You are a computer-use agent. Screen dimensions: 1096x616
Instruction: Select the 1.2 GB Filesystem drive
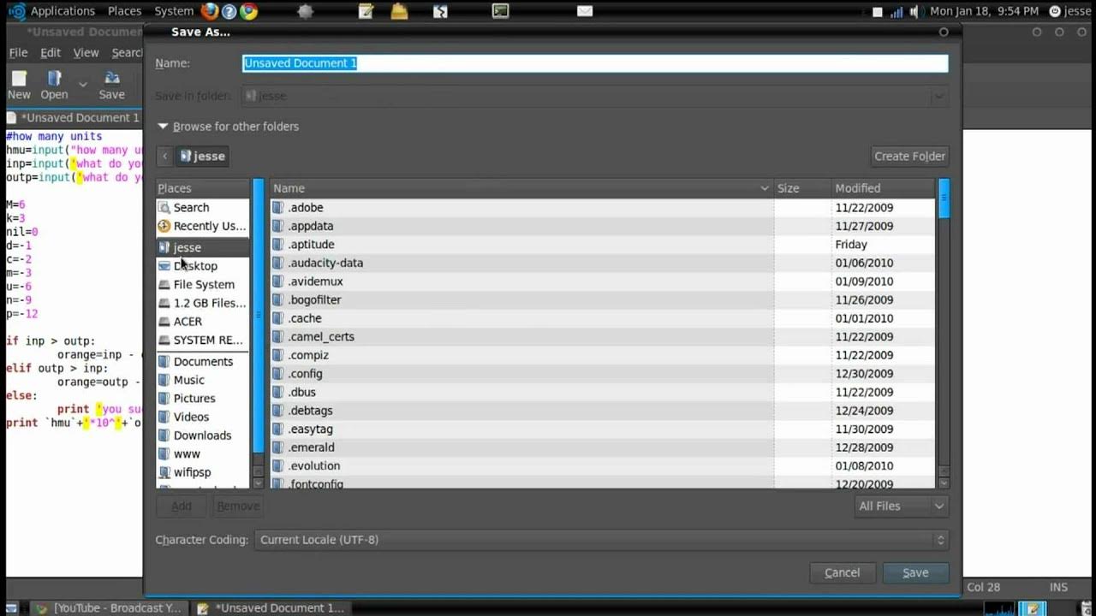tap(203, 303)
